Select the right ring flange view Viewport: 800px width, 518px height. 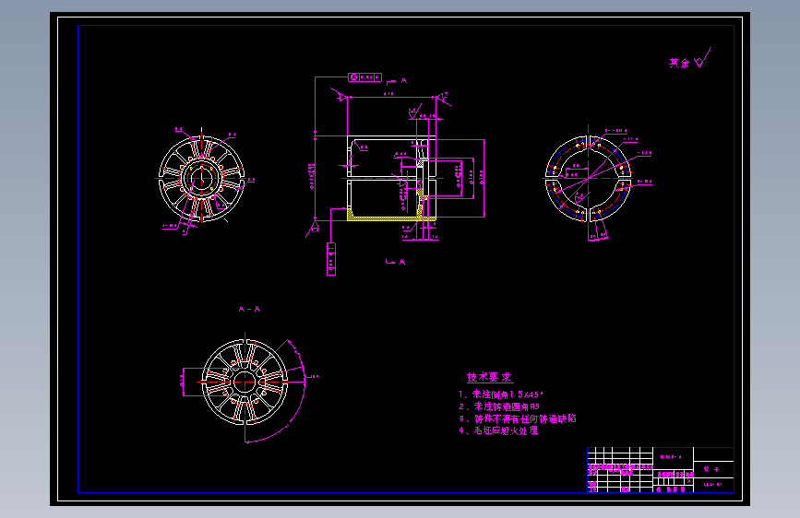pyautogui.click(x=589, y=179)
